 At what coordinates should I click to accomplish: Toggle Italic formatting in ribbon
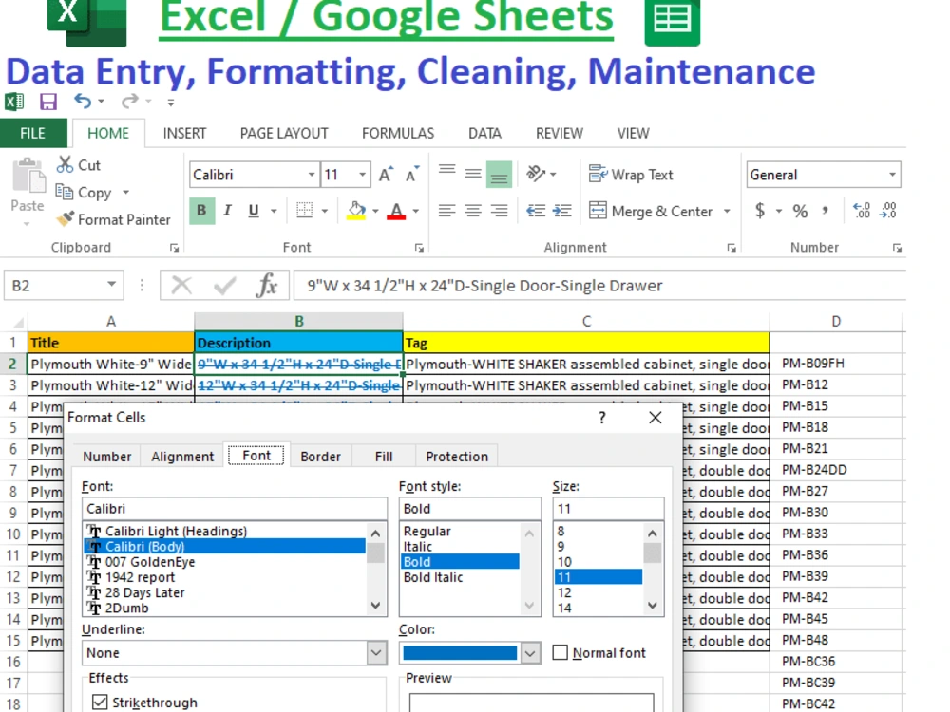227,211
